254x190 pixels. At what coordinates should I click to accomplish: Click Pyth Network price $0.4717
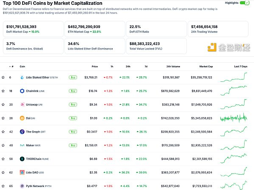pos(92,186)
